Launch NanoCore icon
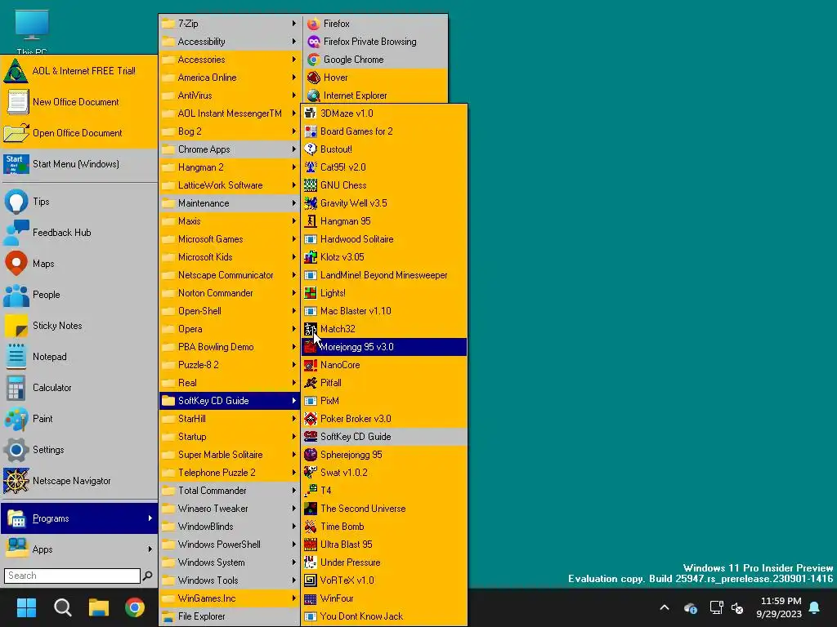 click(310, 365)
